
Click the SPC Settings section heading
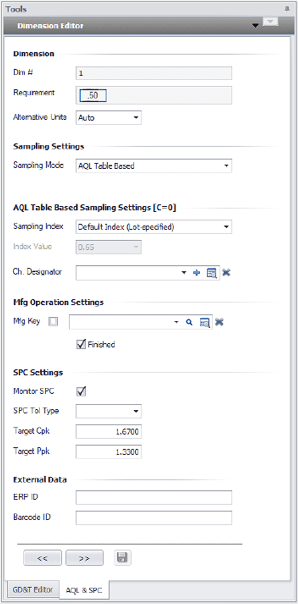click(x=38, y=373)
